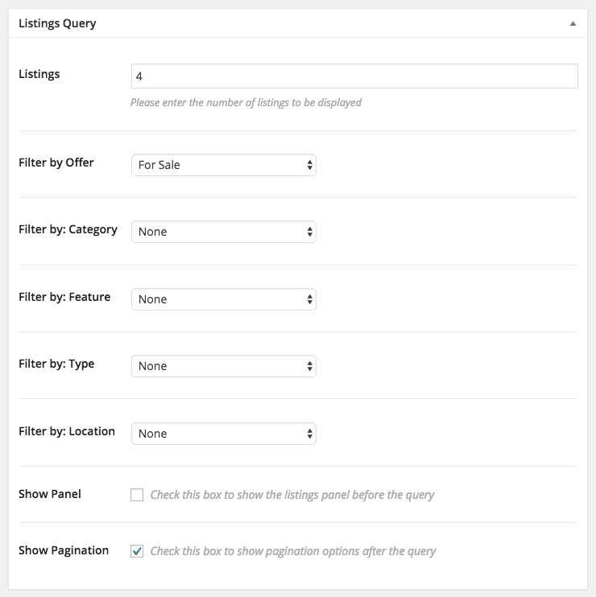The image size is (596, 597).
Task: Click the Listings number input field
Action: click(354, 76)
